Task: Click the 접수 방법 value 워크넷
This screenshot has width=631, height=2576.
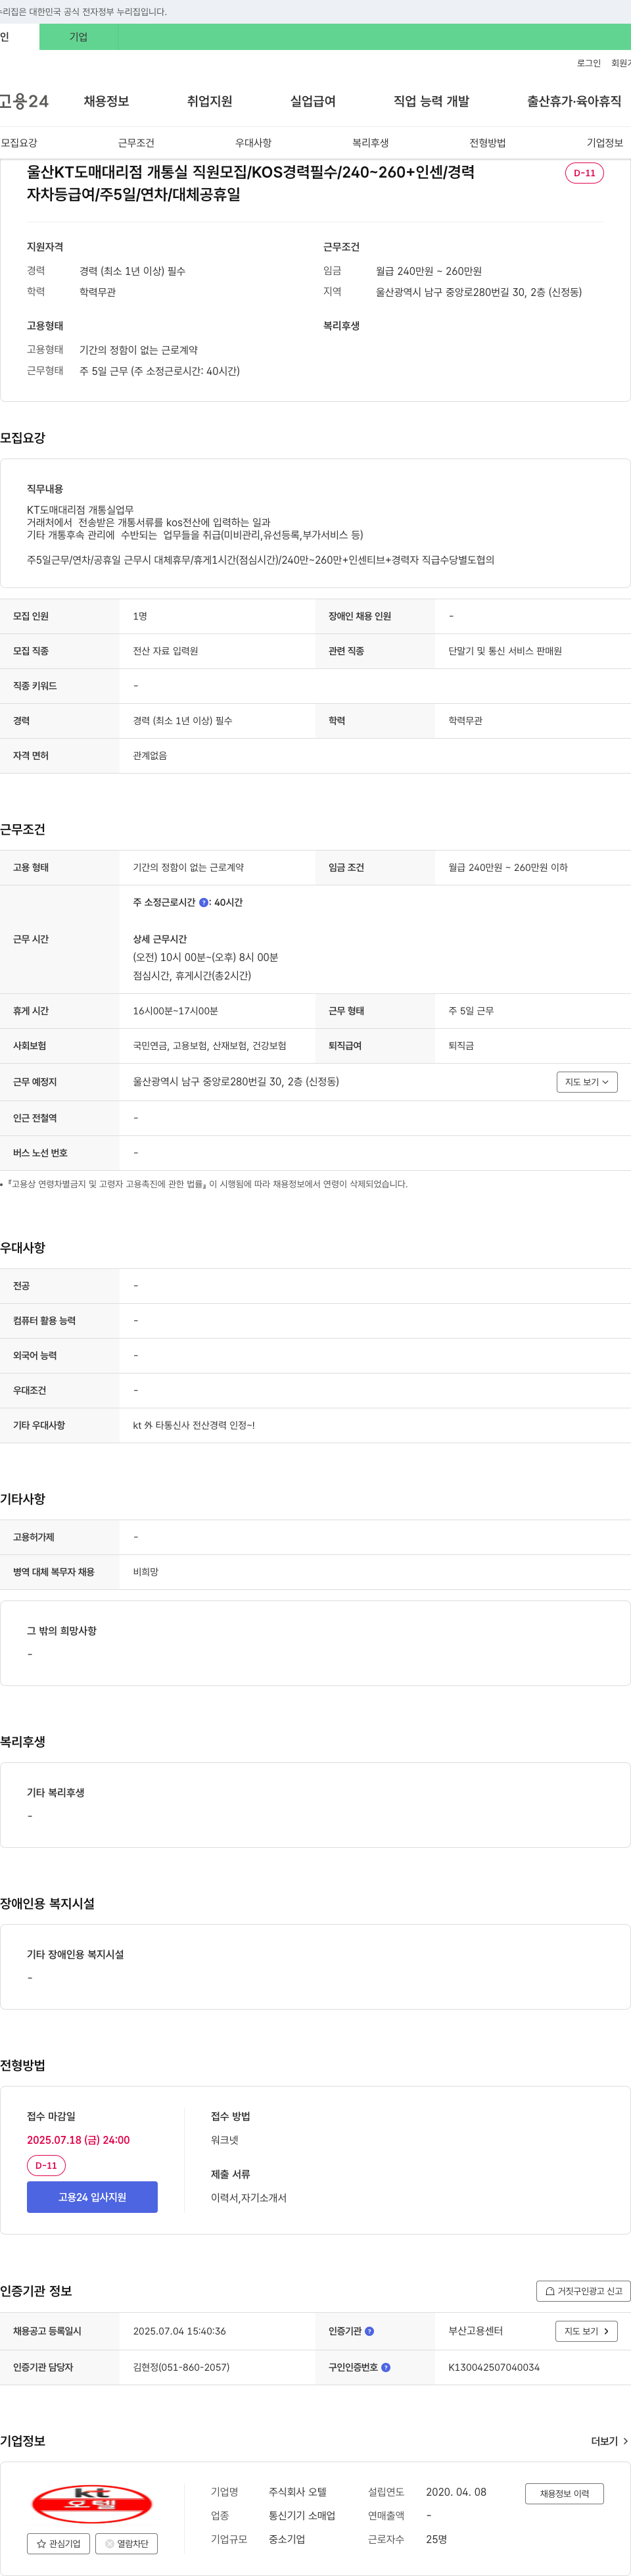Action: (223, 2140)
